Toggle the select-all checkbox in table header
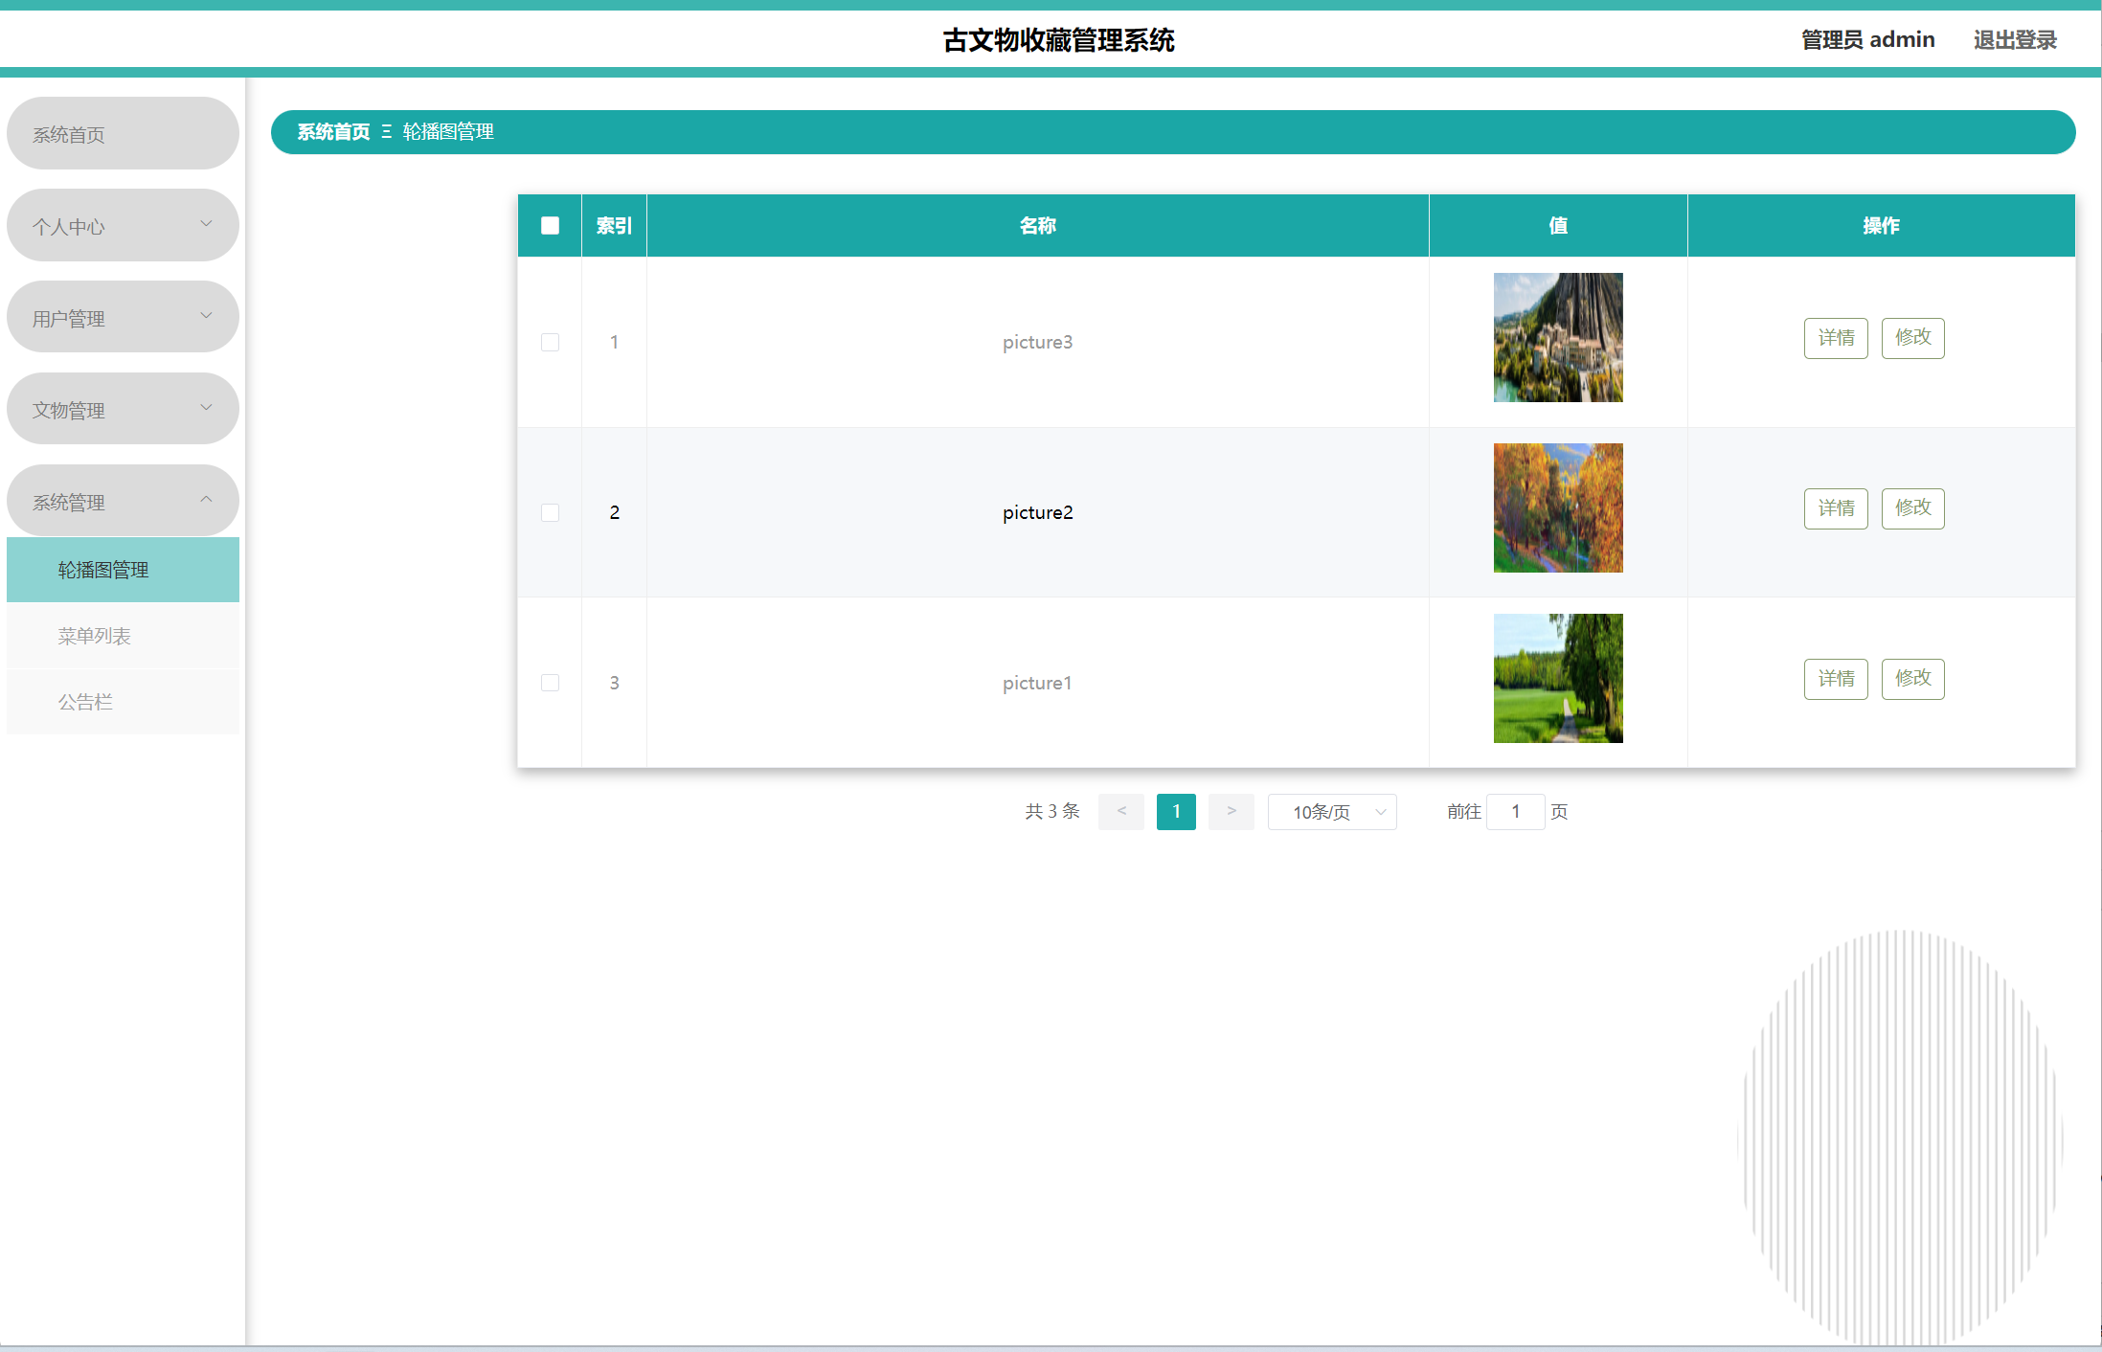The width and height of the screenshot is (2102, 1352). [550, 225]
